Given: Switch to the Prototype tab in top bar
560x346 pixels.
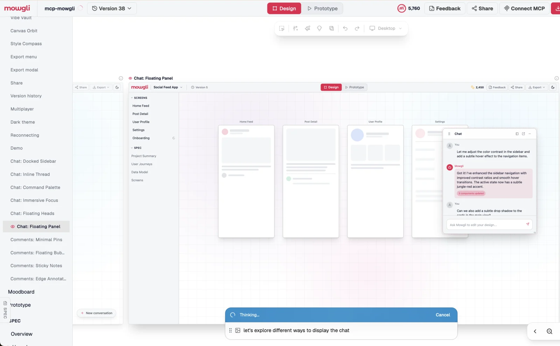Looking at the screenshot, I should (322, 8).
